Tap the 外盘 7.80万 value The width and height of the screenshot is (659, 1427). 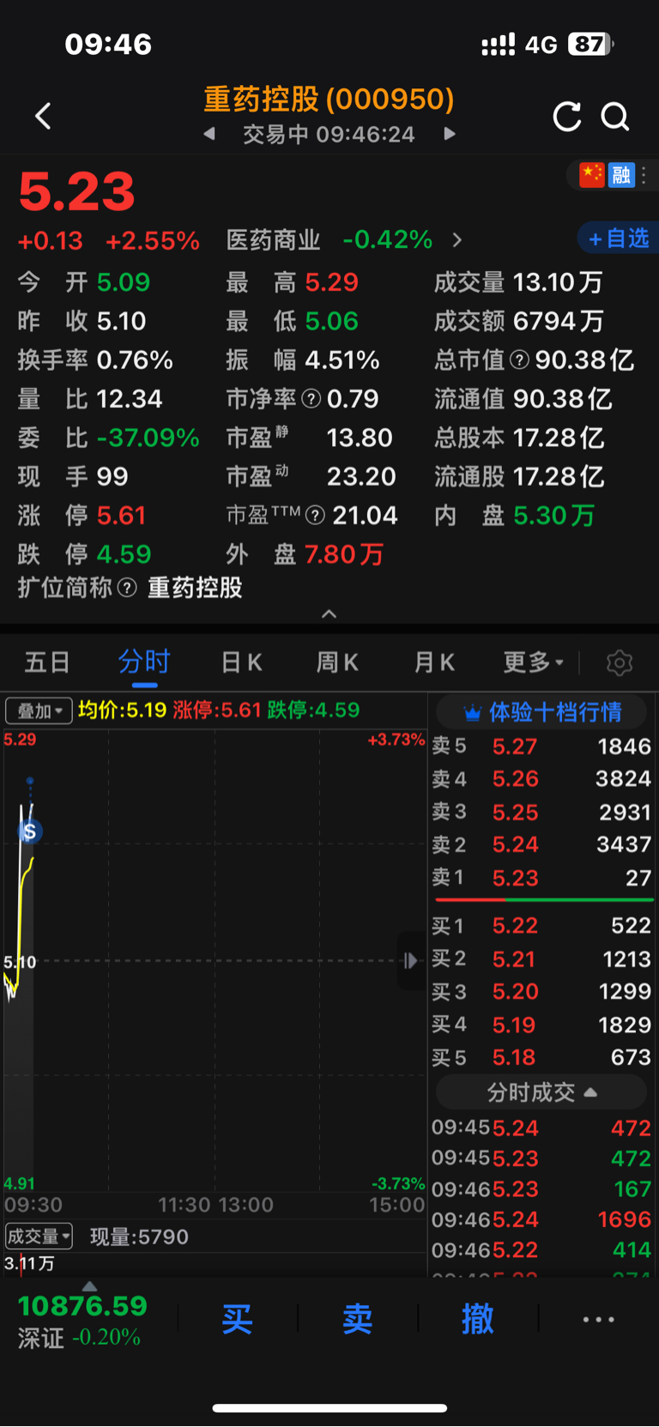coord(343,554)
